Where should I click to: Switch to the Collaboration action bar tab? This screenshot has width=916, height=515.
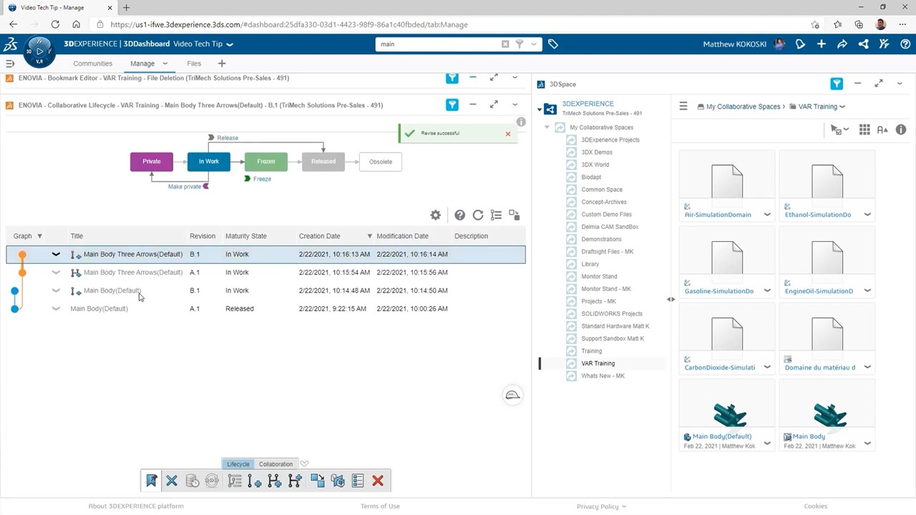click(x=276, y=464)
